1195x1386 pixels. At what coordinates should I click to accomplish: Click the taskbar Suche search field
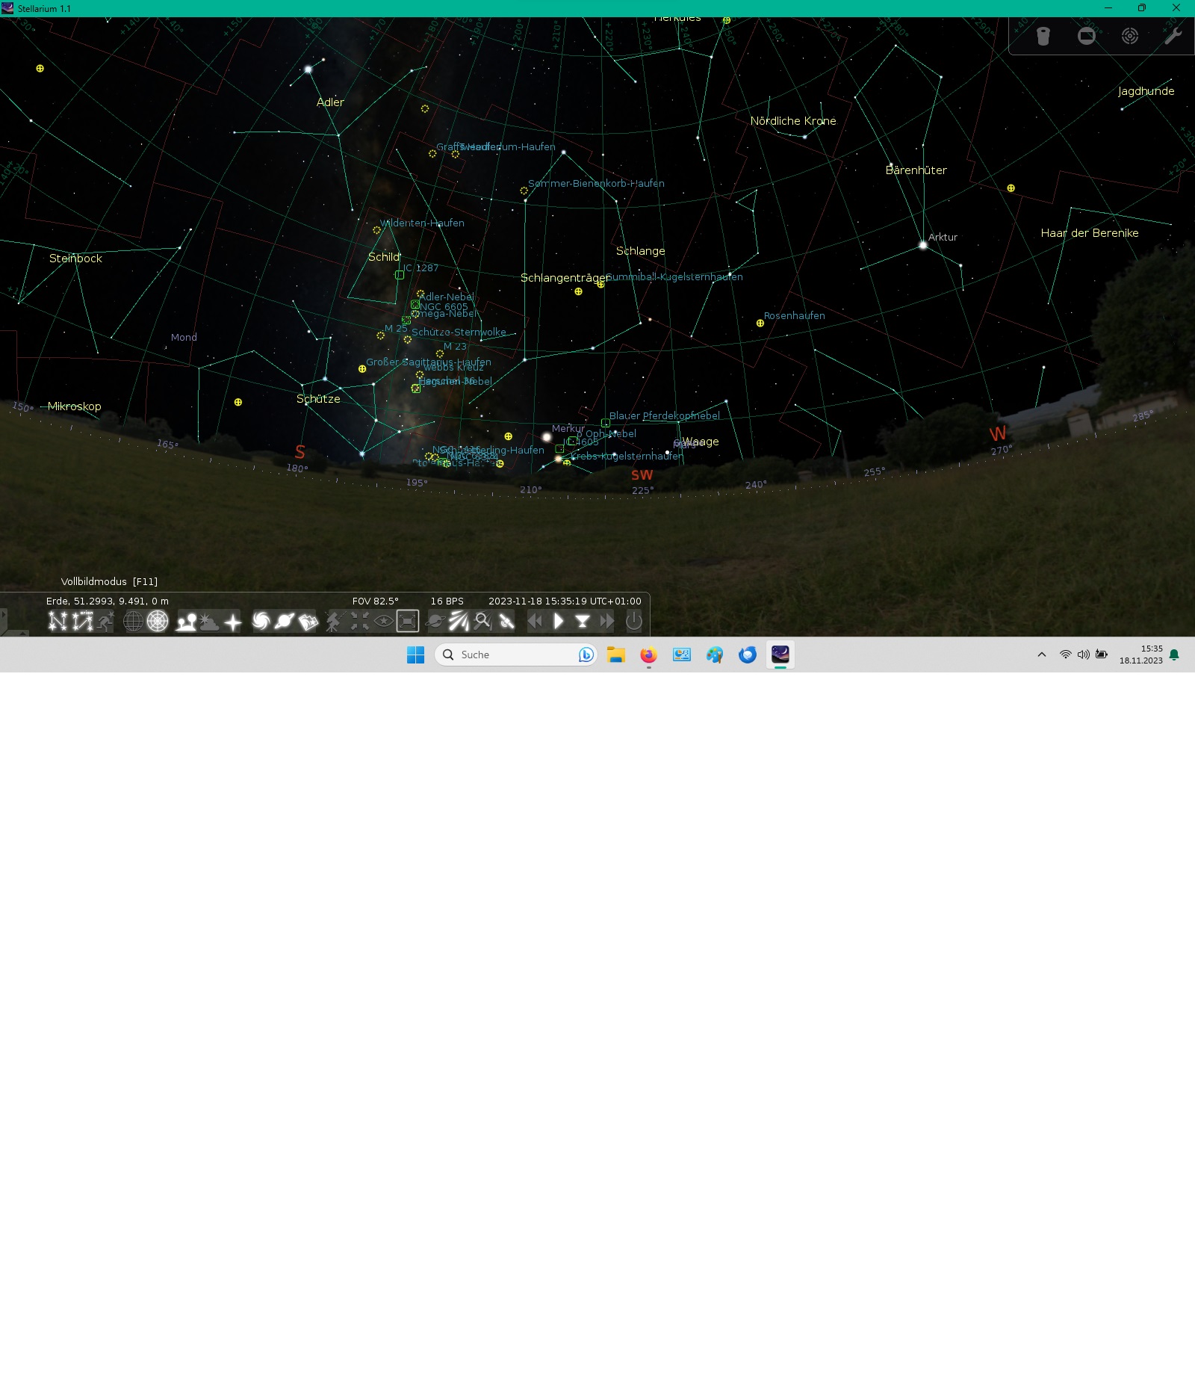(x=516, y=655)
